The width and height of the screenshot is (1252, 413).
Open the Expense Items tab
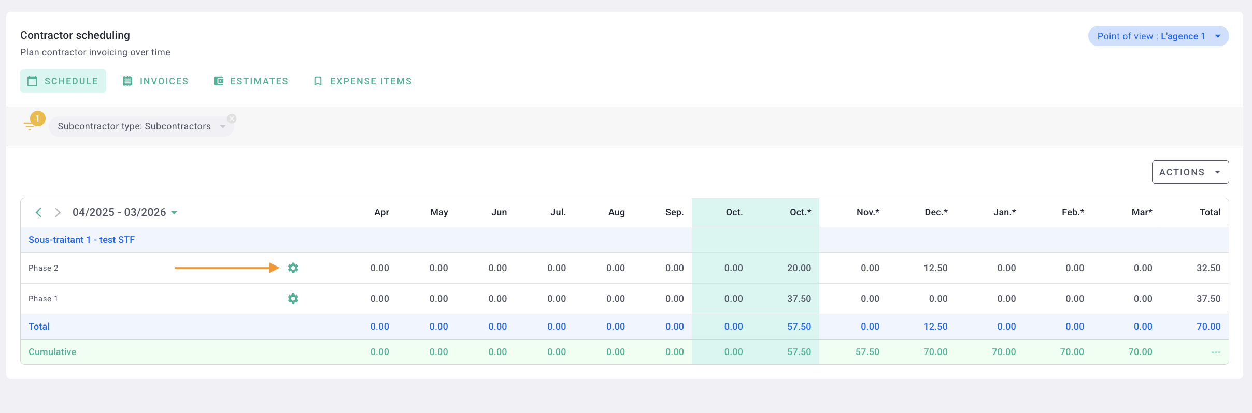coord(362,81)
